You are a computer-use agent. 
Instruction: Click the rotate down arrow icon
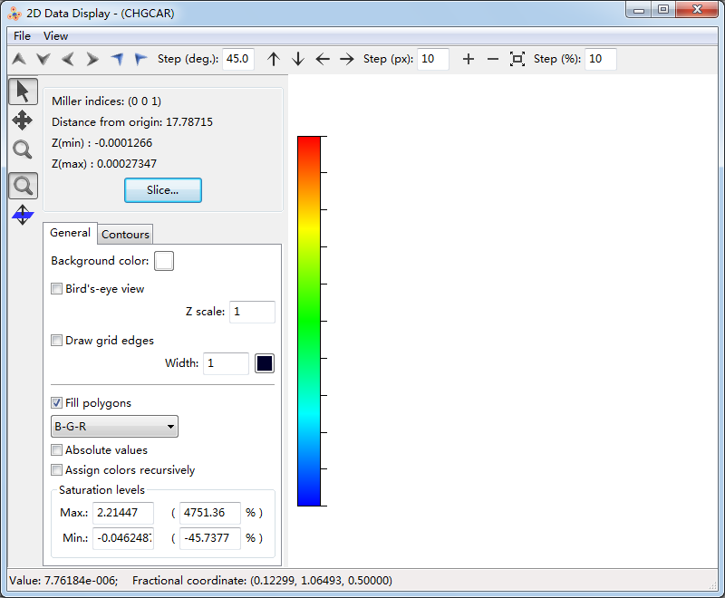pyautogui.click(x=43, y=59)
